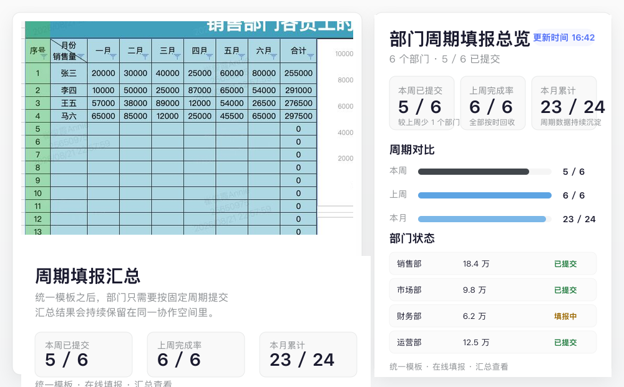Image resolution: width=624 pixels, height=387 pixels.
Task: Click the 已提交 status label for 运营部
Action: [x=565, y=343]
